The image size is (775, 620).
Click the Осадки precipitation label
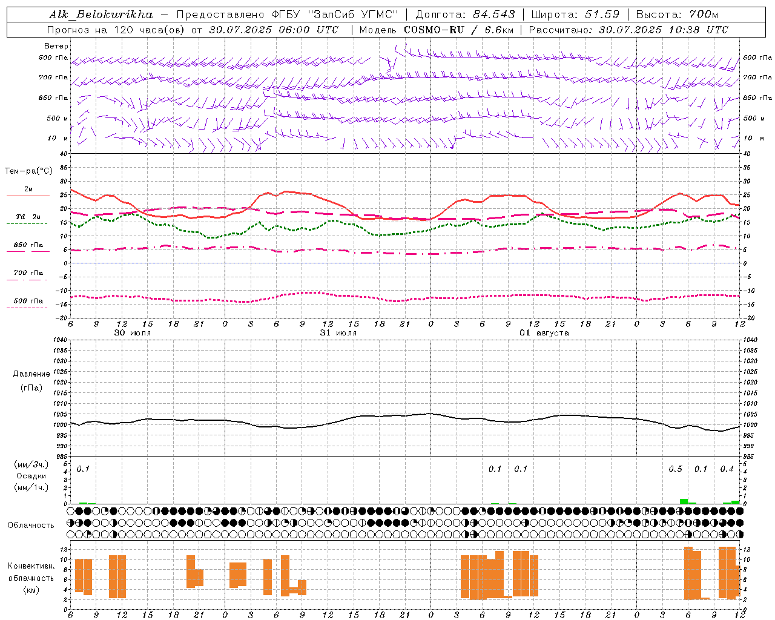(x=31, y=476)
